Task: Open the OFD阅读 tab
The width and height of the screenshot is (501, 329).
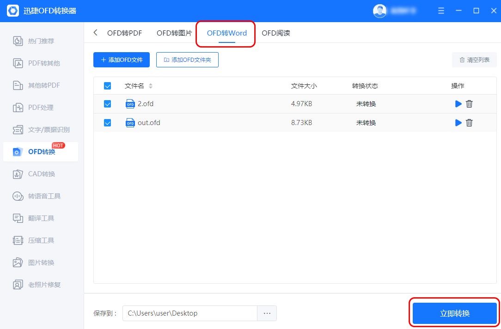Action: coord(275,33)
